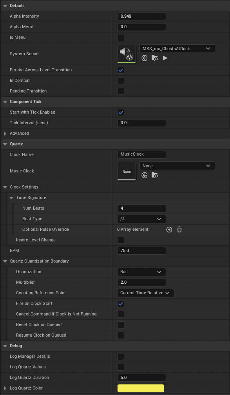Enable the Pending Transition checkbox
This screenshot has width=230, height=395.
121,91
